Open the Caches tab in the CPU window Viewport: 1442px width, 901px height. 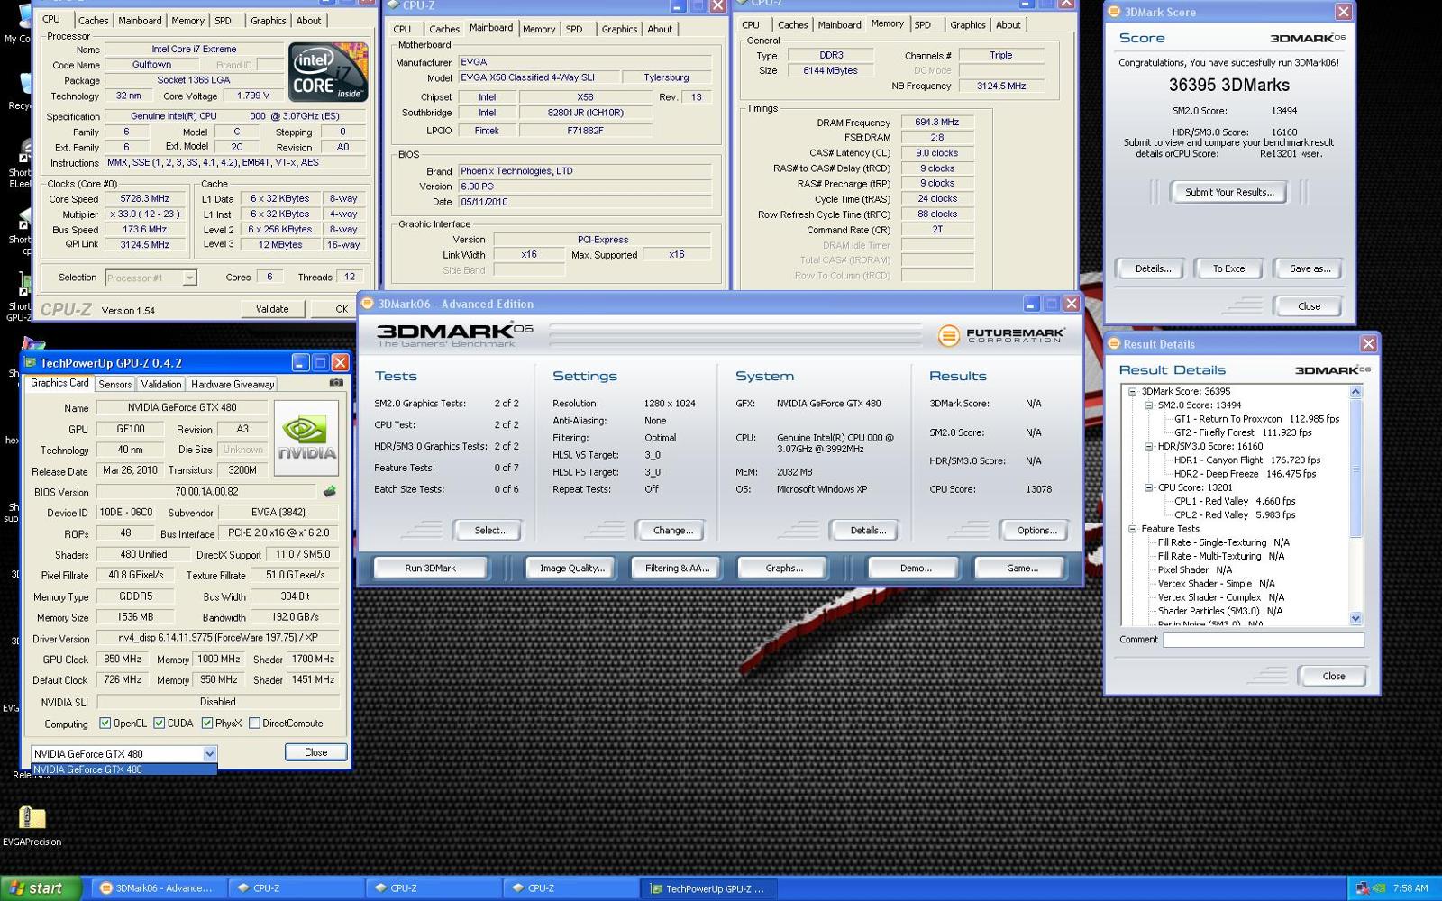[93, 20]
